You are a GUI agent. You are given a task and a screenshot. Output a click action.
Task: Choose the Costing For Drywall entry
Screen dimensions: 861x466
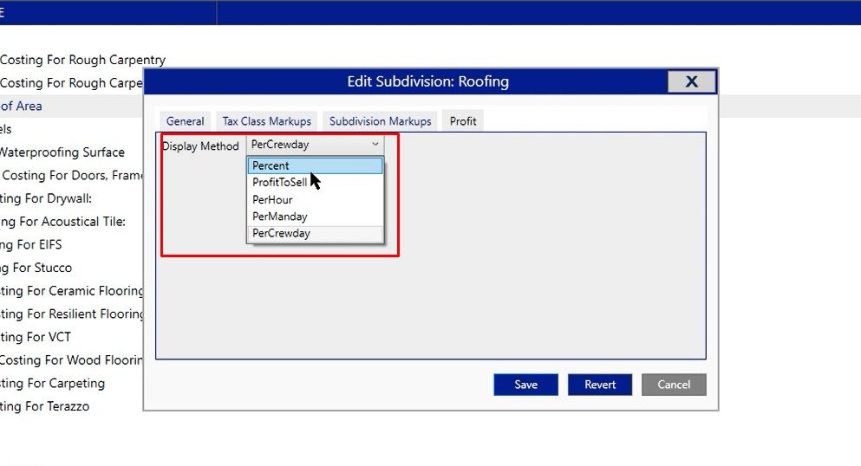[x=46, y=198]
